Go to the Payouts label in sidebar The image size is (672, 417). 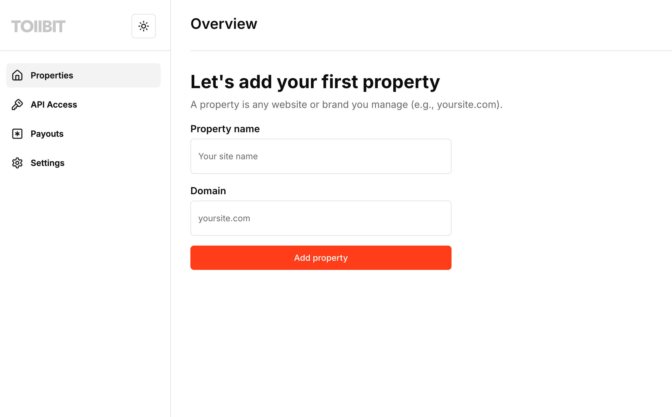coord(47,134)
